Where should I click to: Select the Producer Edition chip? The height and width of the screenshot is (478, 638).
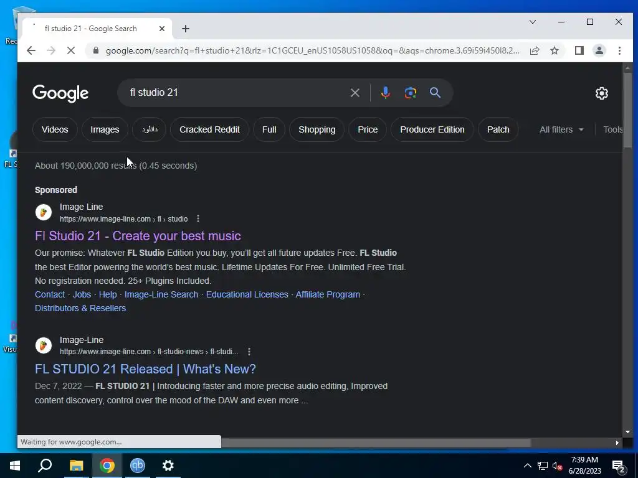click(432, 129)
